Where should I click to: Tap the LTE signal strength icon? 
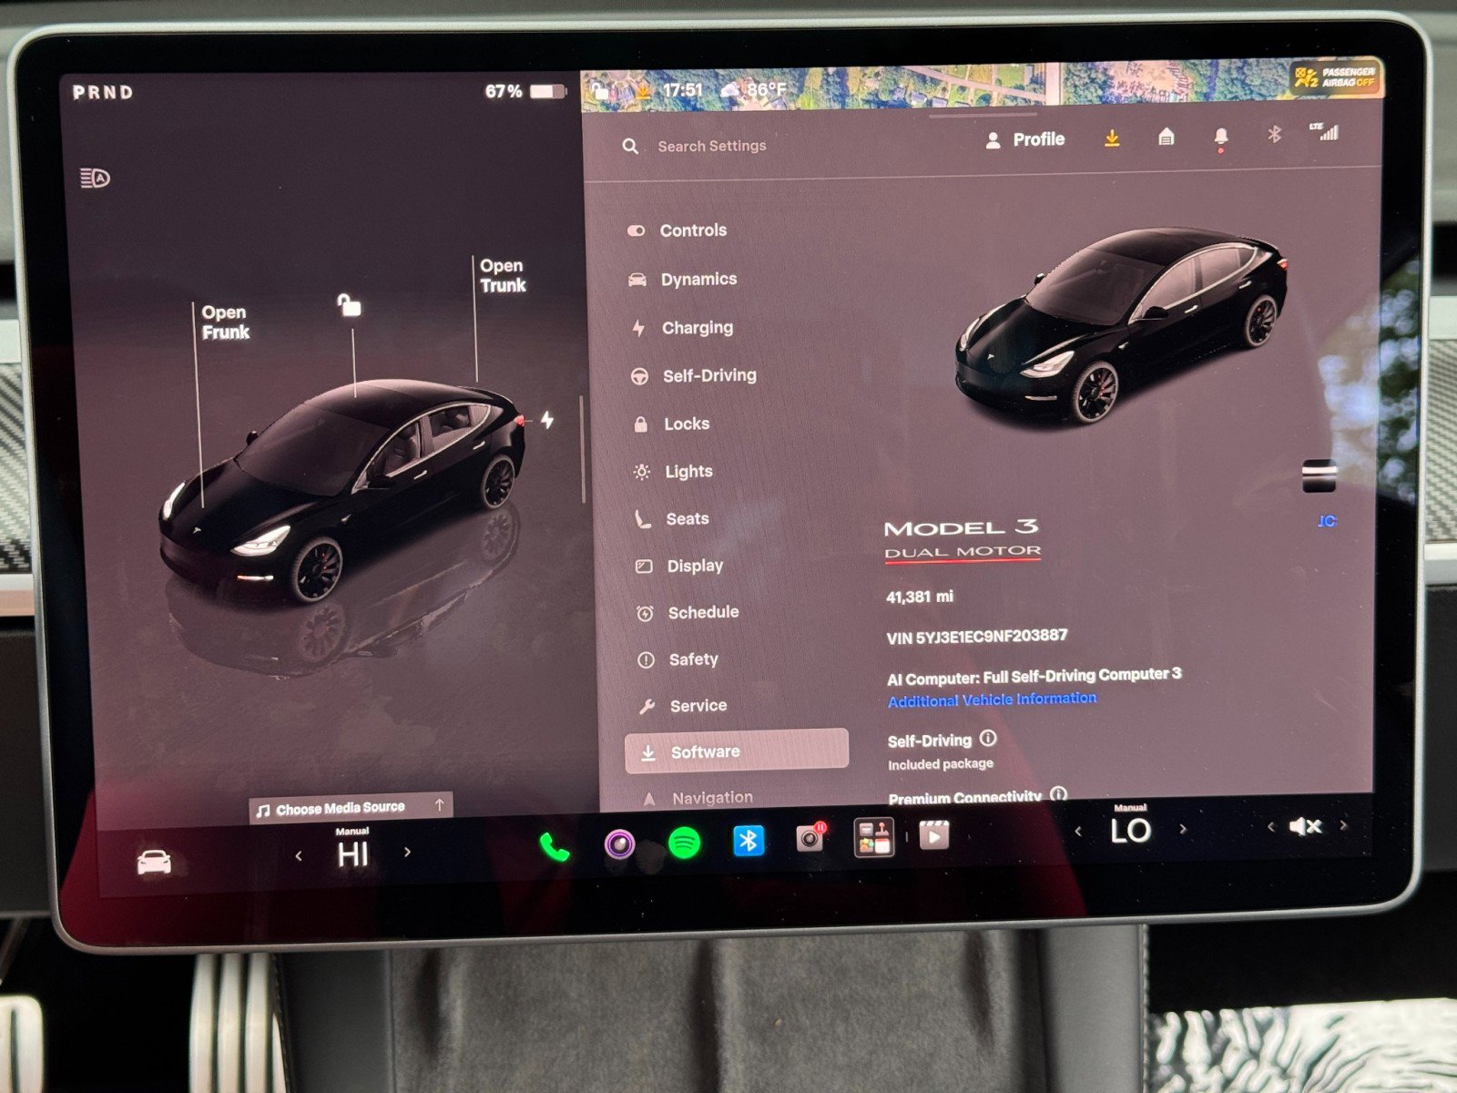(x=1325, y=131)
